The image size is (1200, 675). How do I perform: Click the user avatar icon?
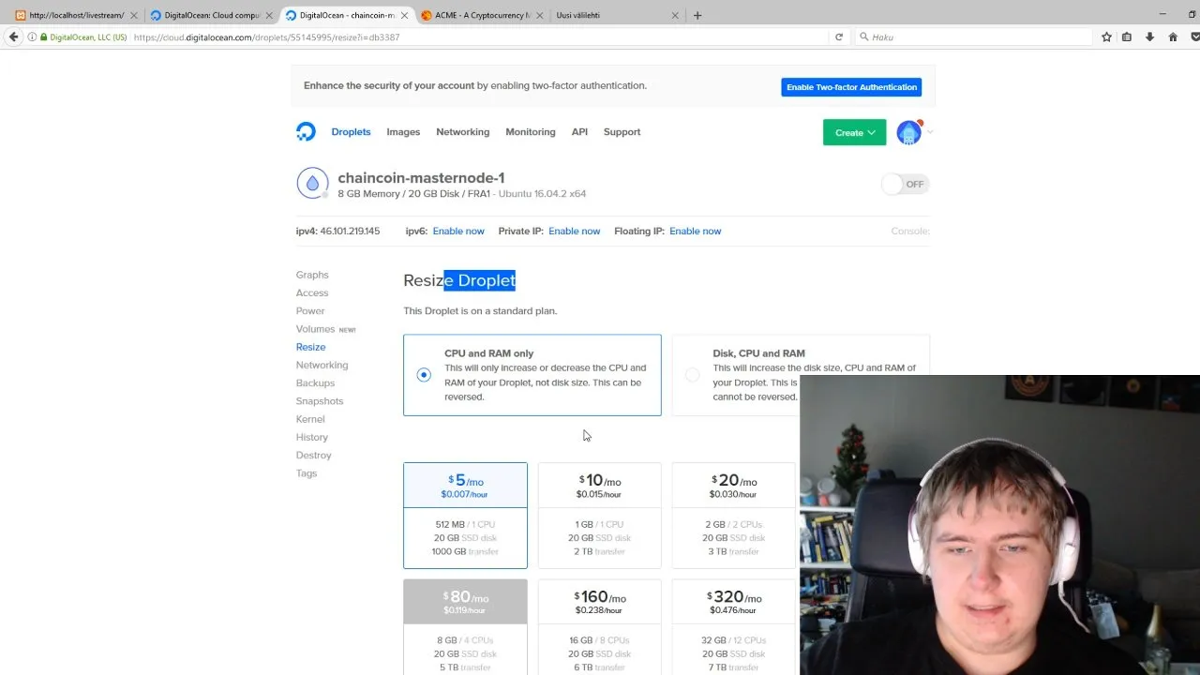click(908, 132)
